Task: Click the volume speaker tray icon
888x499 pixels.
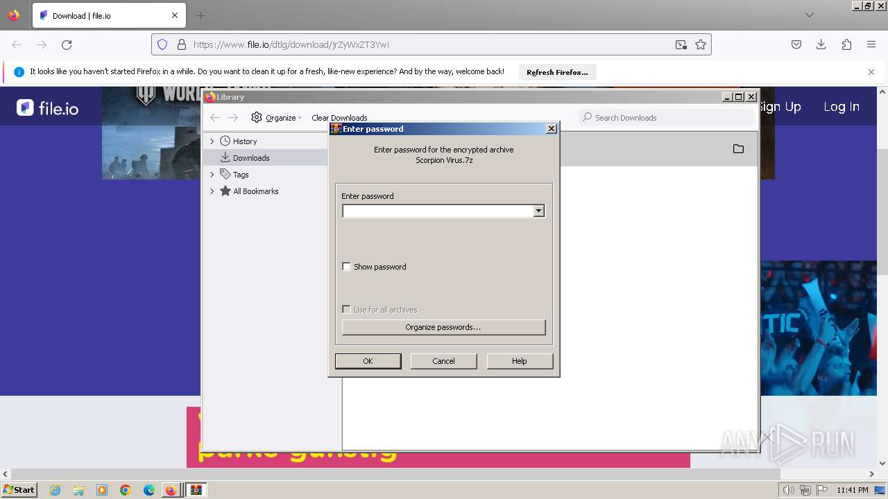Action: point(789,490)
